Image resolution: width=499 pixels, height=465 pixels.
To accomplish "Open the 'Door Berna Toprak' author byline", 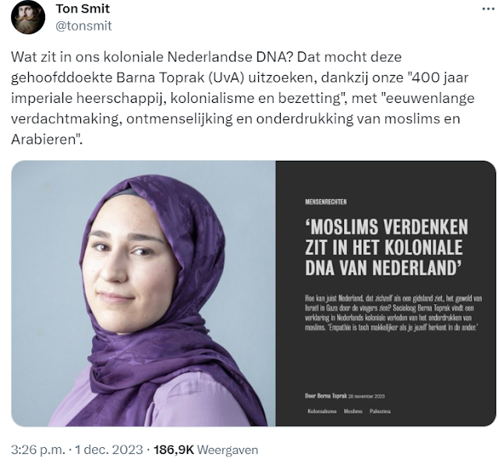I will coord(326,396).
